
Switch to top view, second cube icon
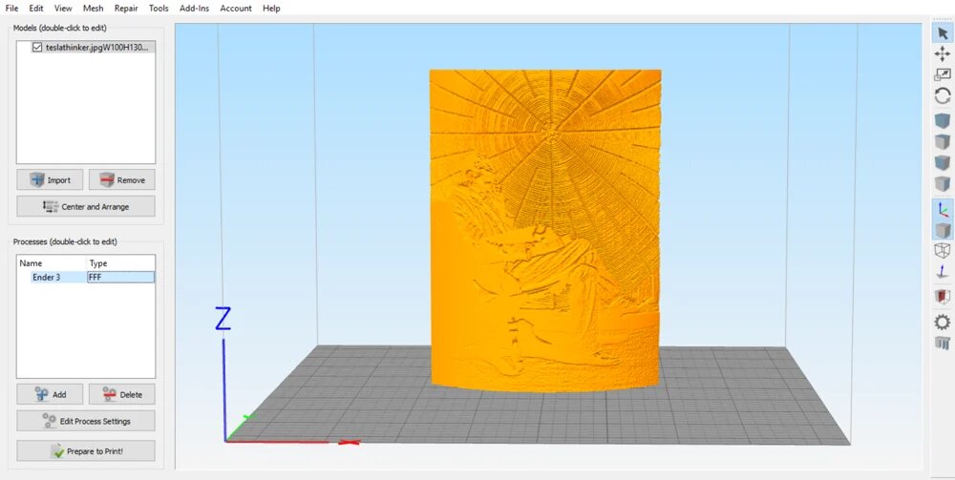pyautogui.click(x=943, y=141)
